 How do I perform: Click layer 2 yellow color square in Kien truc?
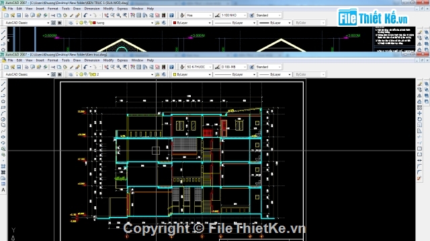[94, 74]
